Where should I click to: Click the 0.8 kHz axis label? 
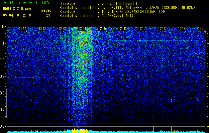(x=3, y=93)
